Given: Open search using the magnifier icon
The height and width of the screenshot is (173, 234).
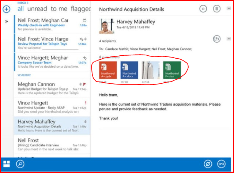Looking at the screenshot, I should [x=20, y=164].
